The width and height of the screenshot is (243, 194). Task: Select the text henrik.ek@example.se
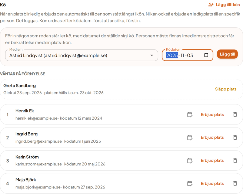click(36, 118)
